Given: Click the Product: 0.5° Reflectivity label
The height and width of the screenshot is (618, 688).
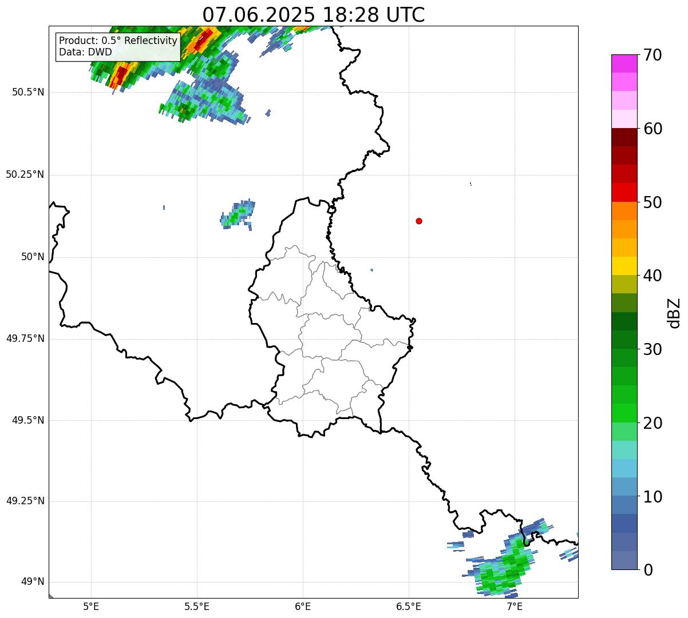Looking at the screenshot, I should [x=118, y=41].
